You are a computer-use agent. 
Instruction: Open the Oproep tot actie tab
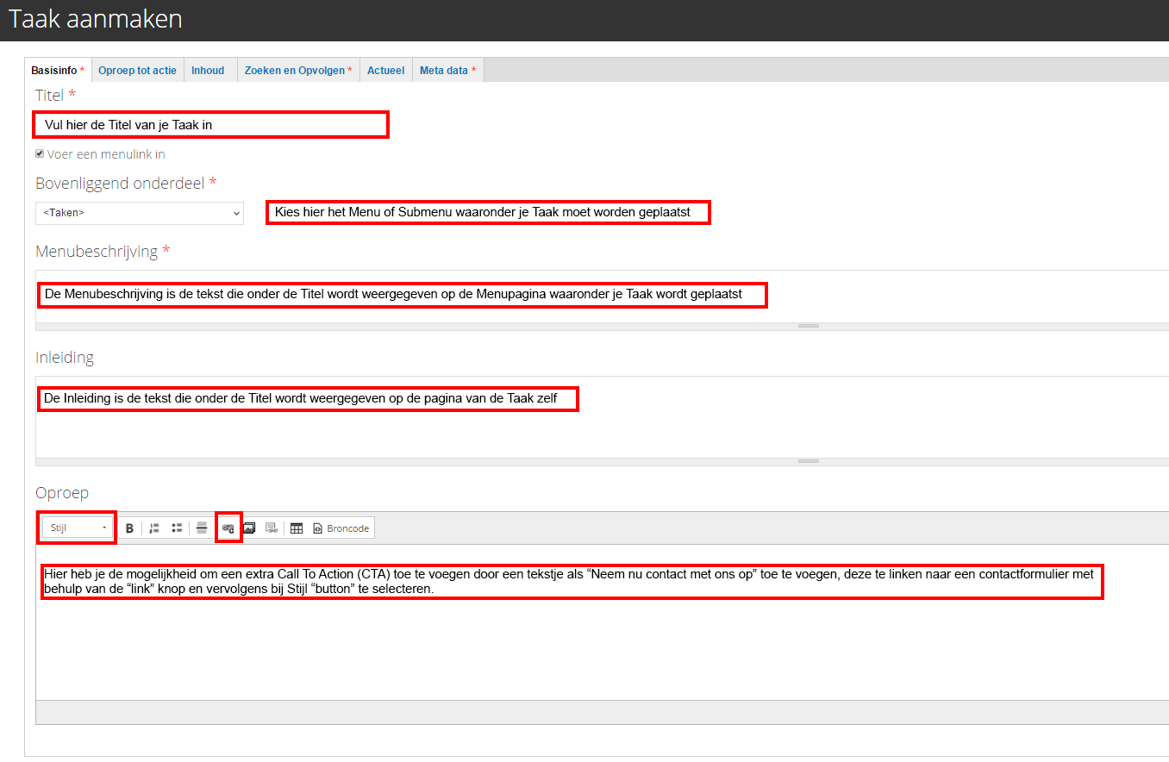[x=137, y=71]
